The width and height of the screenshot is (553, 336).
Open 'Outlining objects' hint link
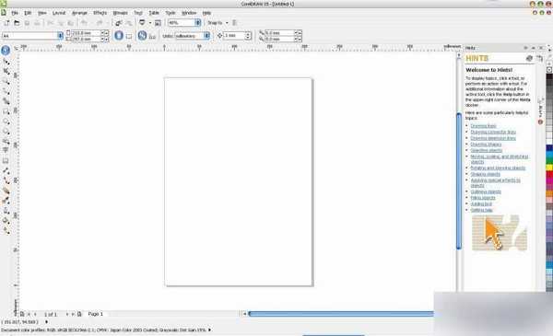(x=486, y=192)
